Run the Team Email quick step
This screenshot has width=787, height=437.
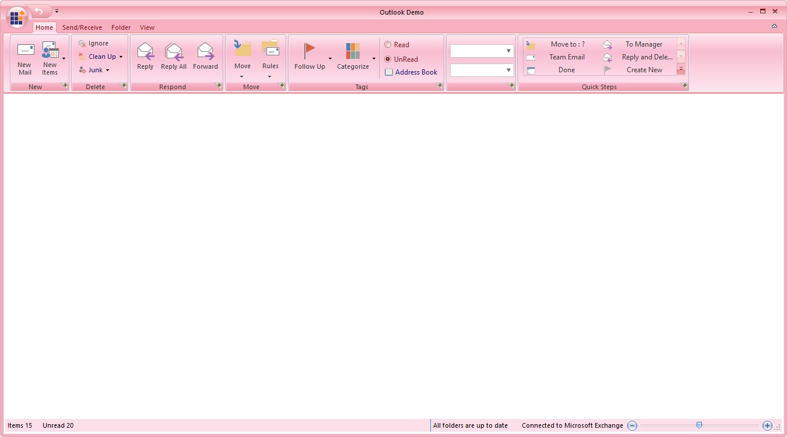[x=562, y=57]
